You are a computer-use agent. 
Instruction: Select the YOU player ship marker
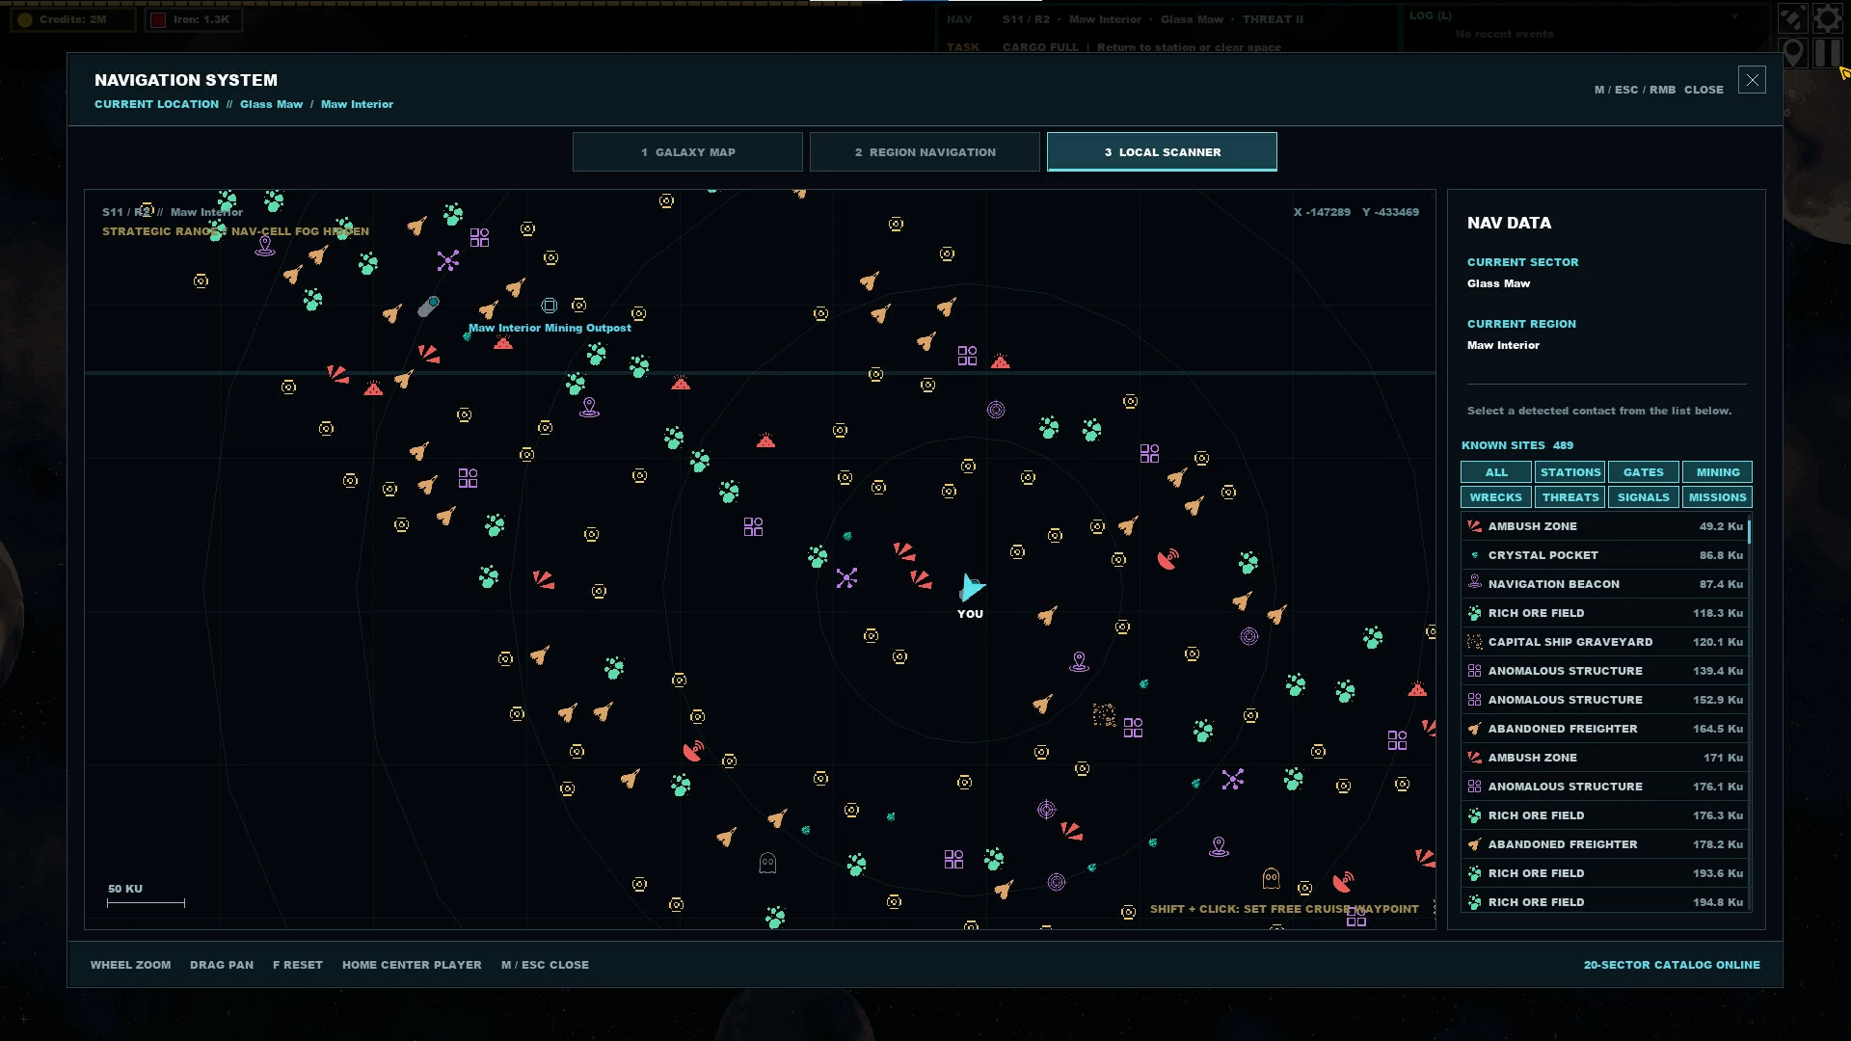[971, 587]
